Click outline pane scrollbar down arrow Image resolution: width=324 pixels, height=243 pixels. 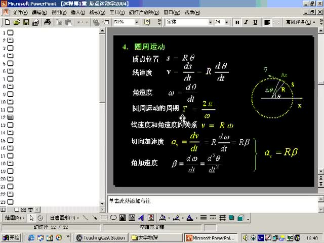coord(102,204)
